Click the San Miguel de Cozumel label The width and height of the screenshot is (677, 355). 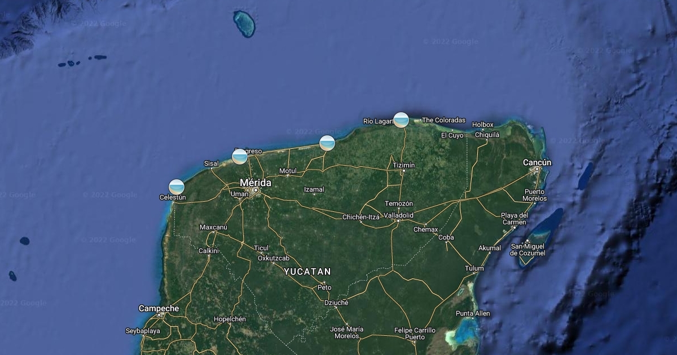tap(528, 250)
